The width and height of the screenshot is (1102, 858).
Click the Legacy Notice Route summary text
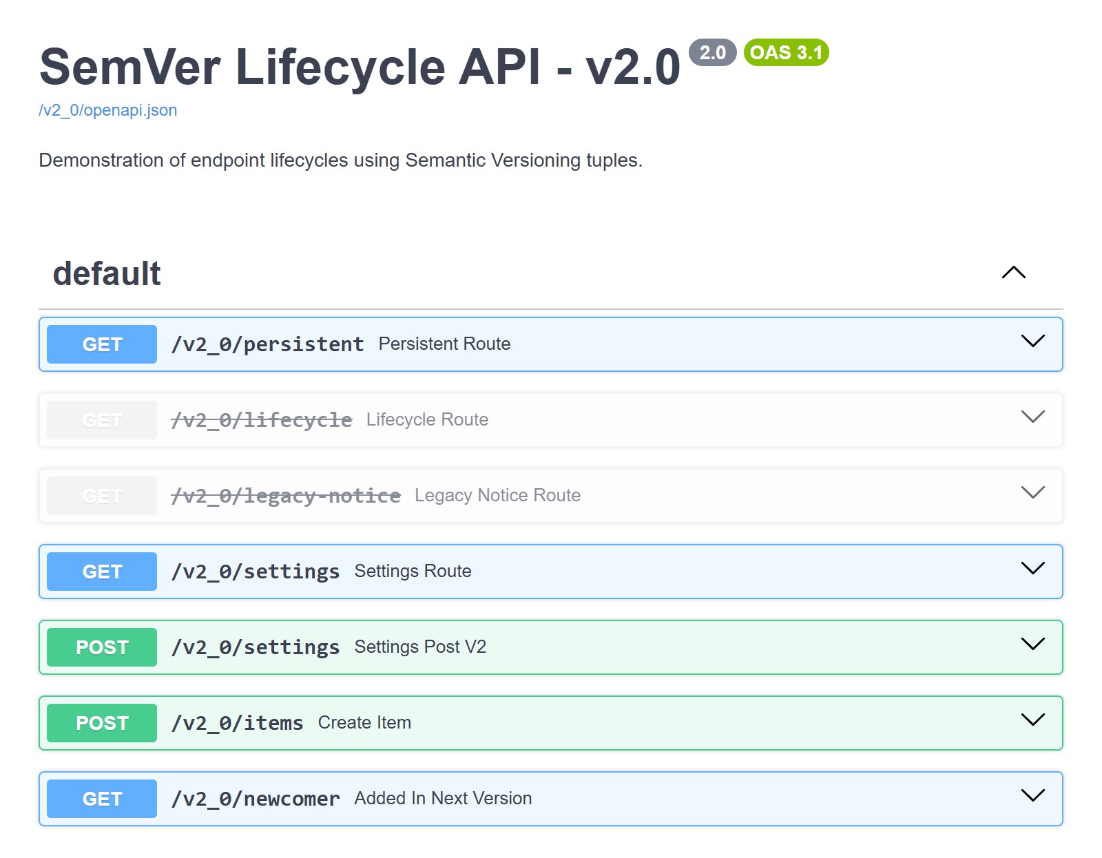click(497, 495)
